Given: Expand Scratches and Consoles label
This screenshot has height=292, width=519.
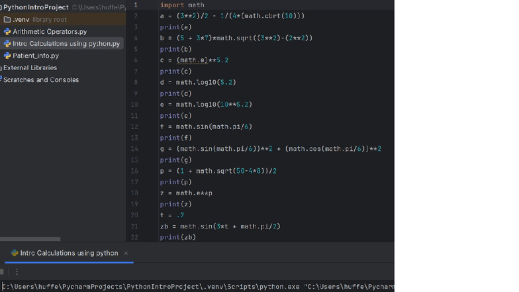Looking at the screenshot, I should (41, 79).
